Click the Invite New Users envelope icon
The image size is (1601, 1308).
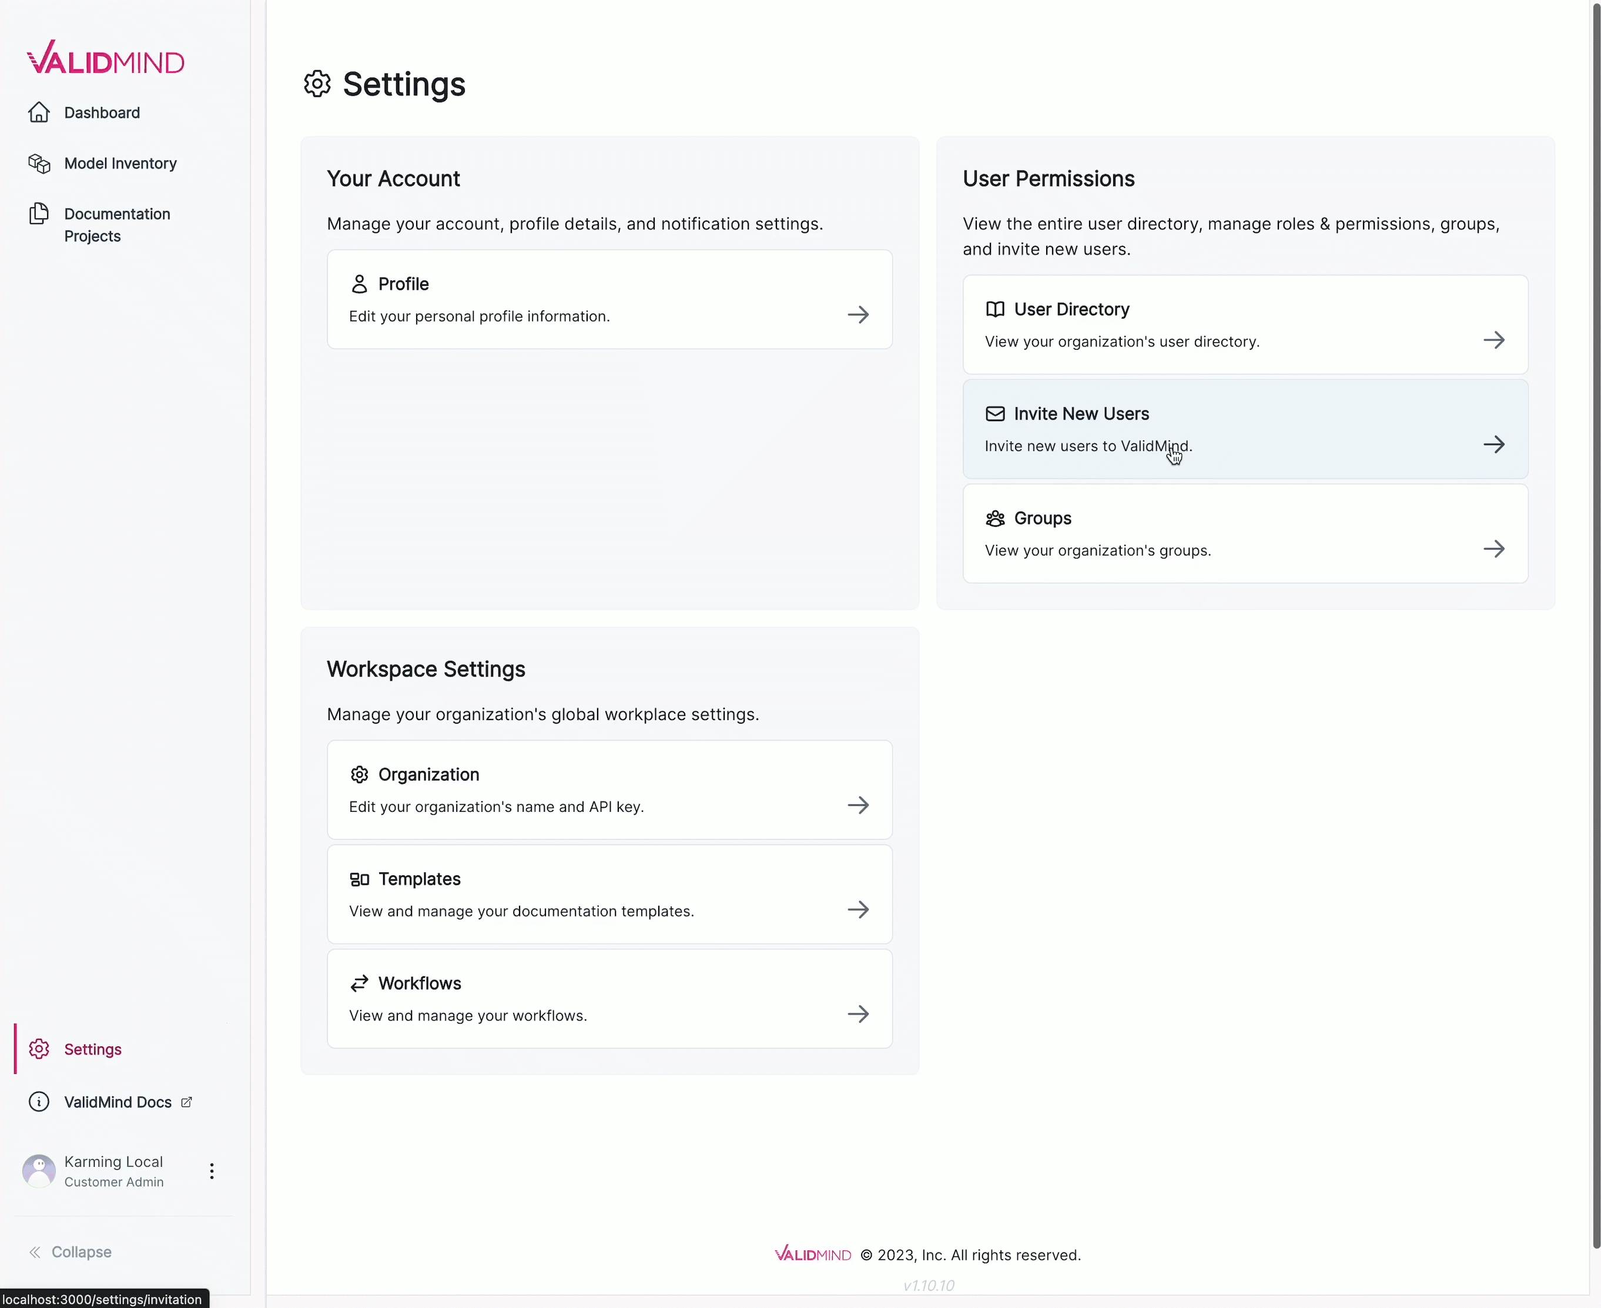994,414
